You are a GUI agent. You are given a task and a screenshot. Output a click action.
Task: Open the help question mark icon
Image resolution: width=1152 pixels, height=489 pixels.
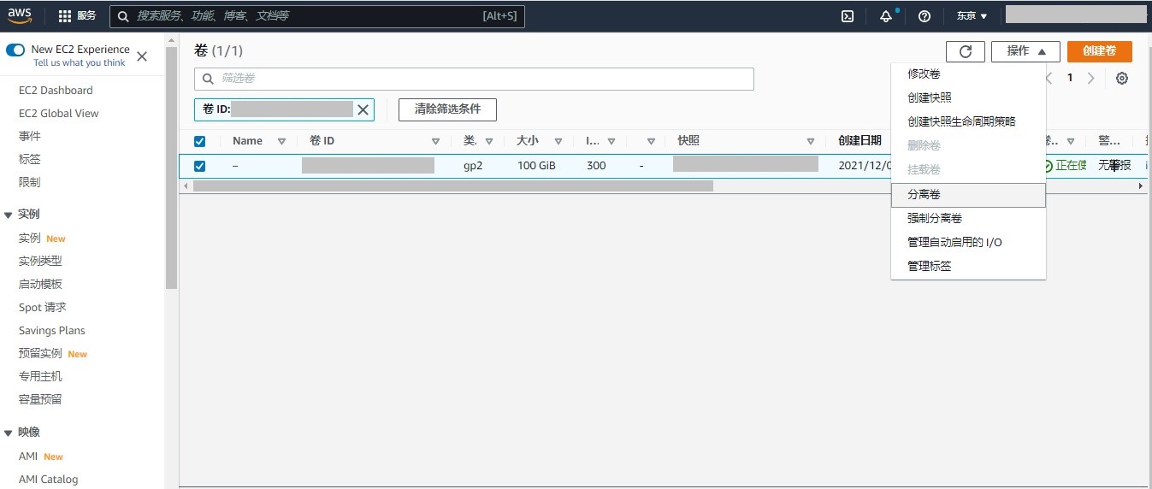coord(924,15)
